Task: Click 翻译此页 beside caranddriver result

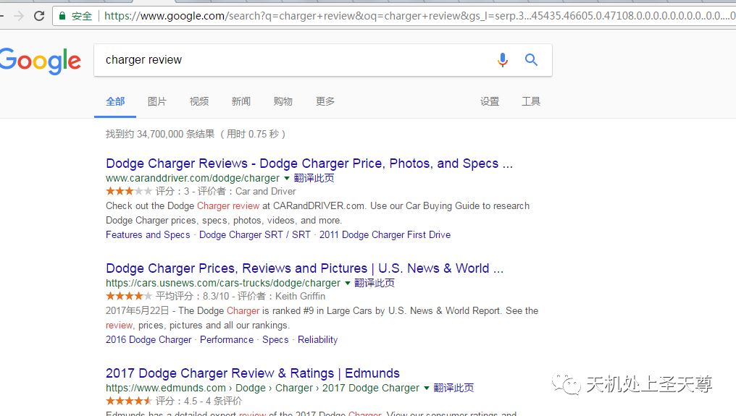Action: (x=314, y=178)
